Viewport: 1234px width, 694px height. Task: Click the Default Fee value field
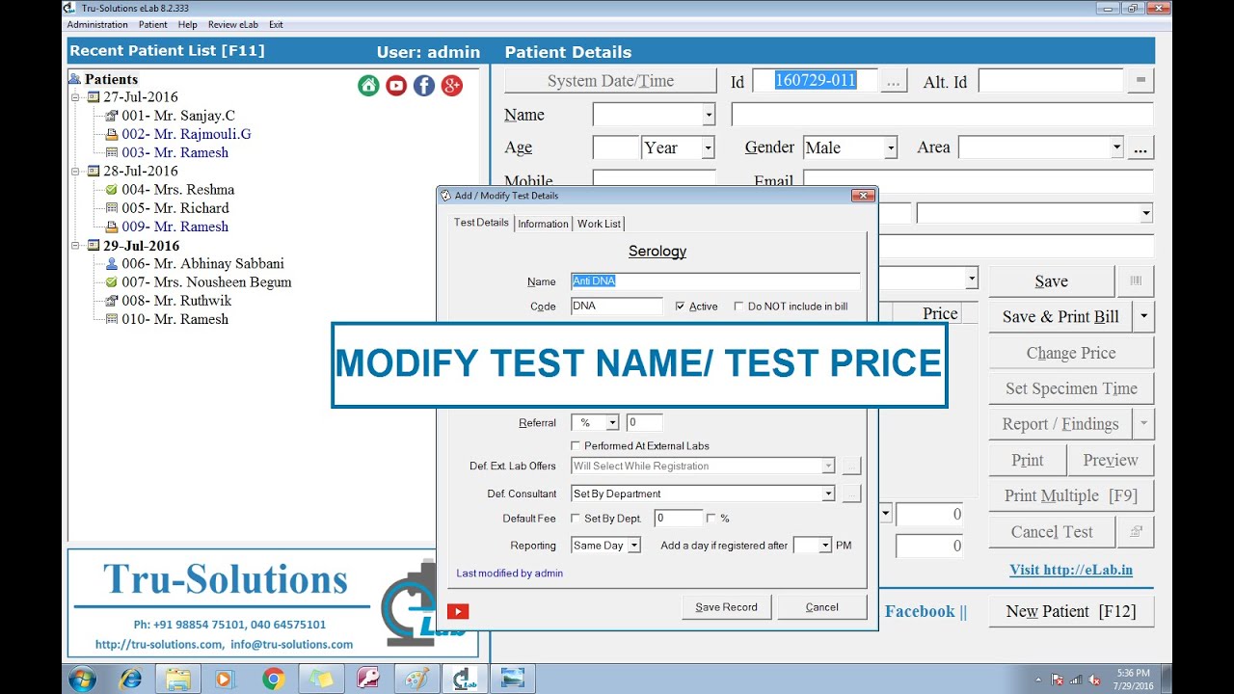pyautogui.click(x=679, y=519)
